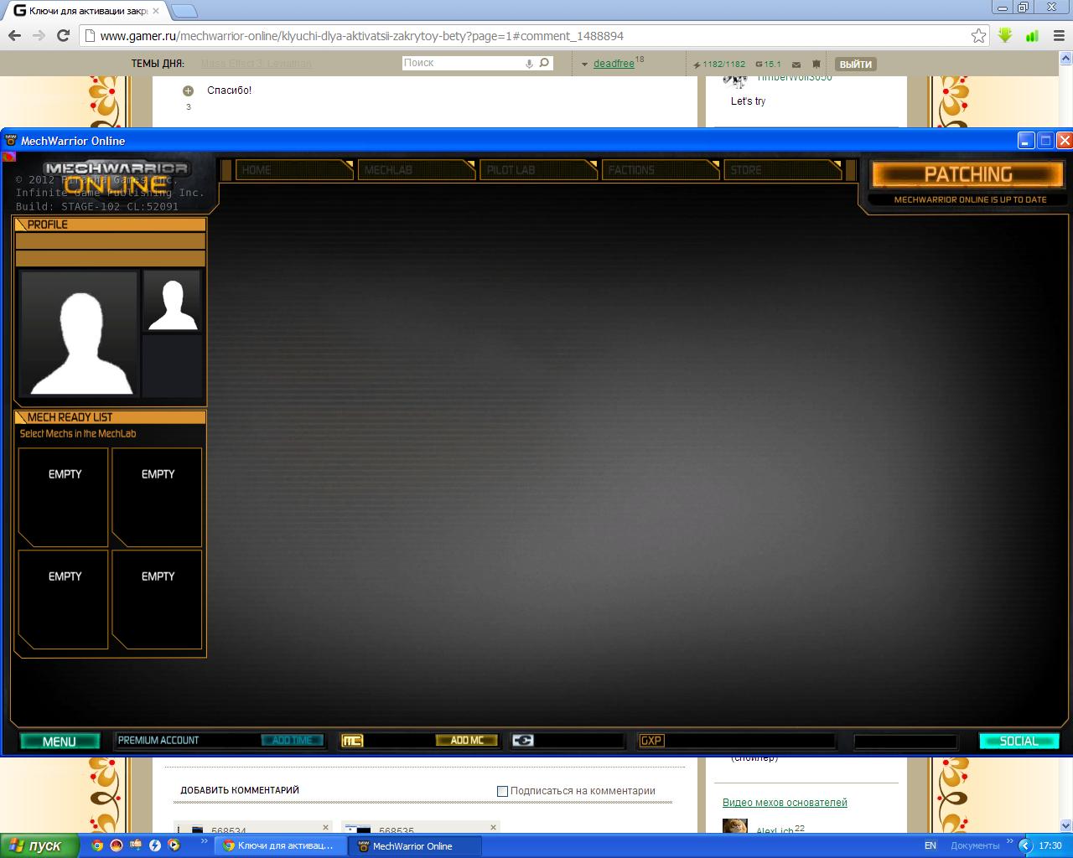This screenshot has height=858, width=1073.
Task: Click the microphone voice search icon
Action: coord(529,63)
